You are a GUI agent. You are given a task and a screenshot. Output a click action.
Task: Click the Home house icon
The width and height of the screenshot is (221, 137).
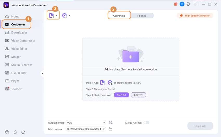[x=7, y=16]
